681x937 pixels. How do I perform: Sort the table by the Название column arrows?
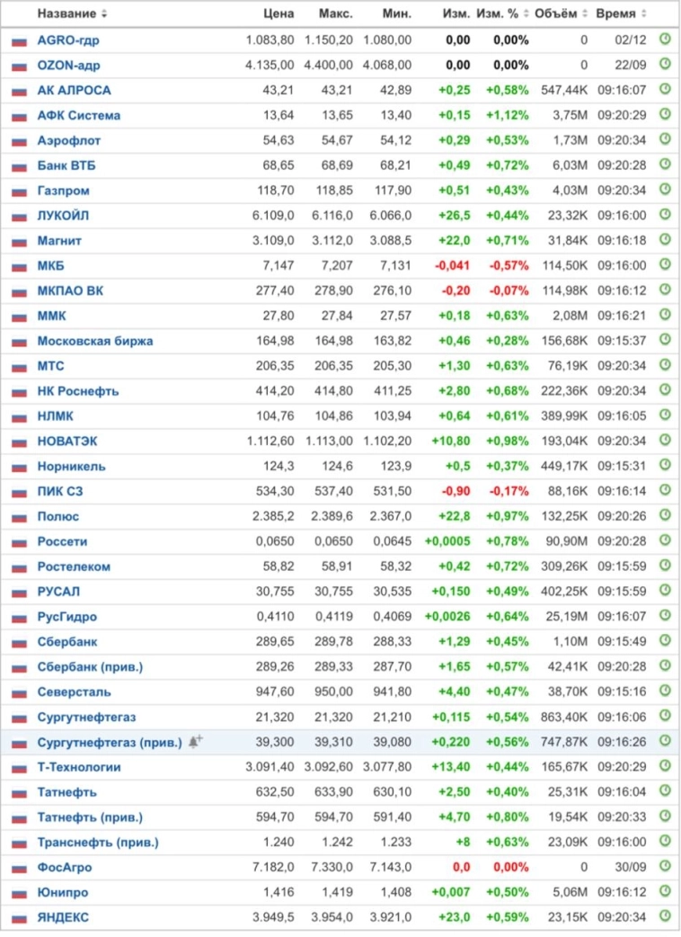coord(104,14)
